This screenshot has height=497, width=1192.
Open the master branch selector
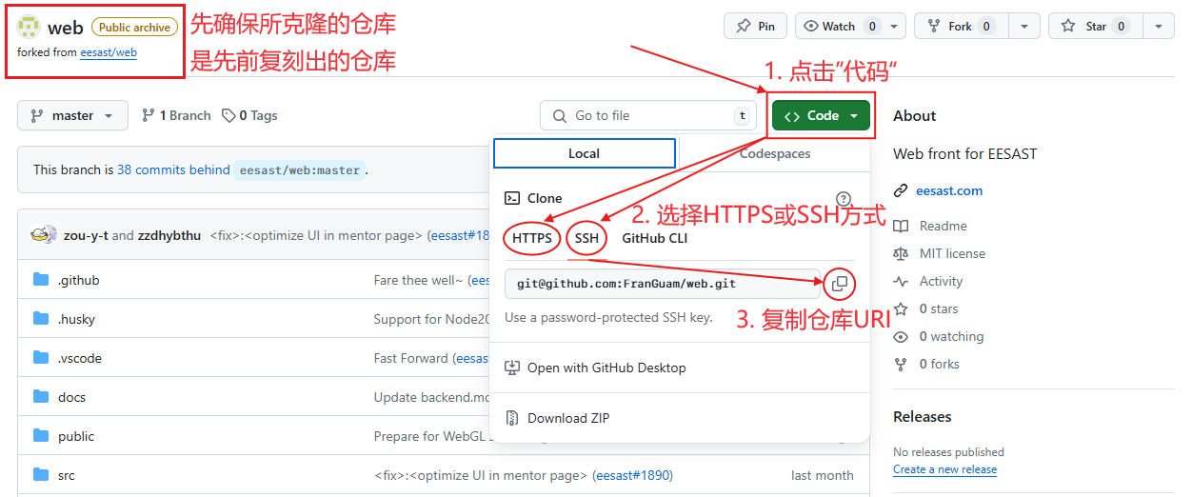click(72, 115)
